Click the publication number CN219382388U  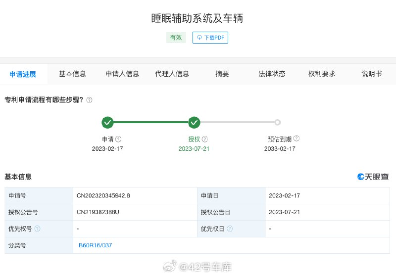pyautogui.click(x=98, y=212)
